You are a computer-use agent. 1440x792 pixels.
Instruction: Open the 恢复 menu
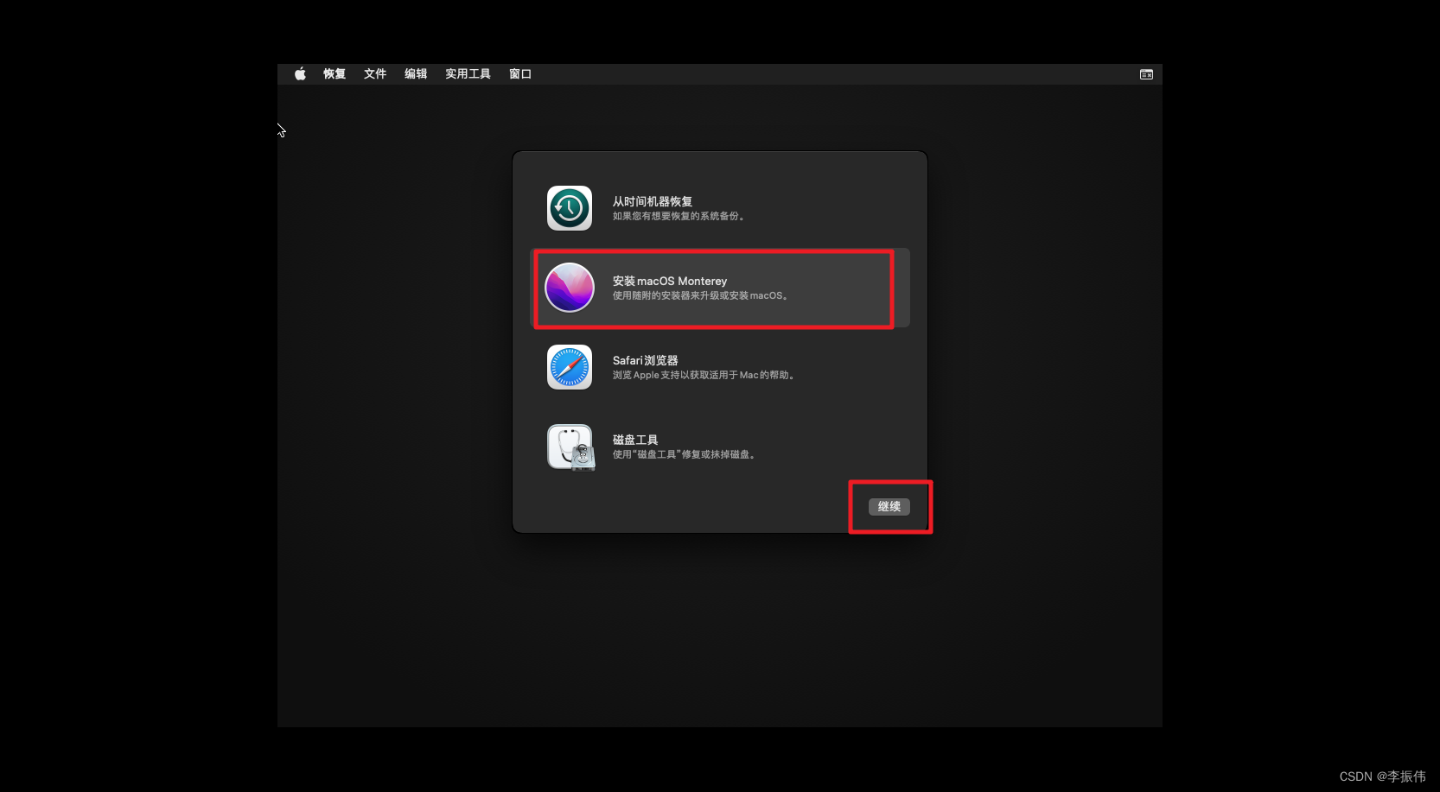click(x=335, y=74)
